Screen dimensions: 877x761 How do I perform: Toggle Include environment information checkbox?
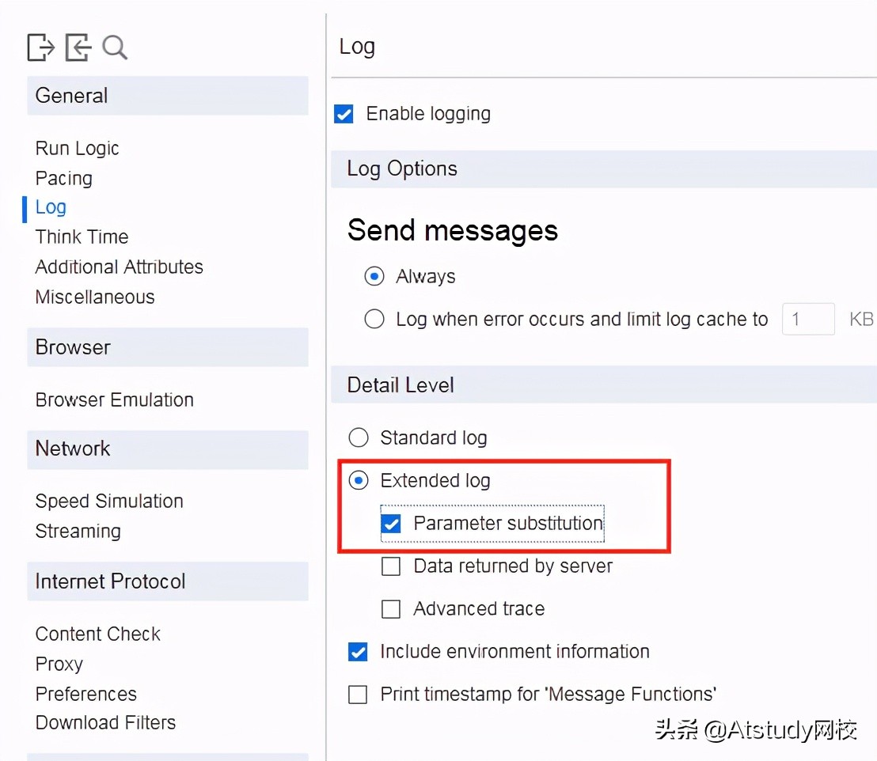click(x=358, y=651)
